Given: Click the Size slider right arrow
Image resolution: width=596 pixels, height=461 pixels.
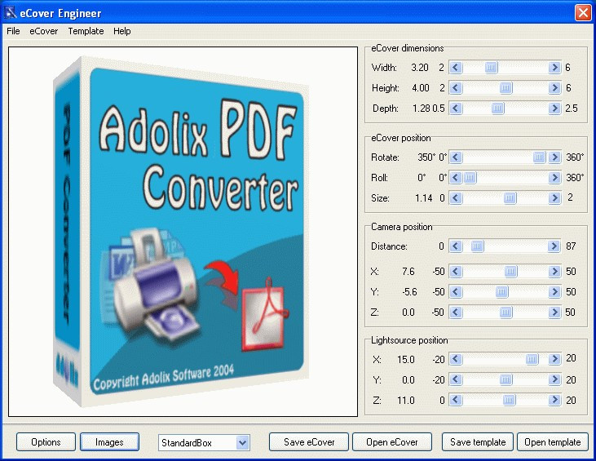Looking at the screenshot, I should (x=554, y=198).
